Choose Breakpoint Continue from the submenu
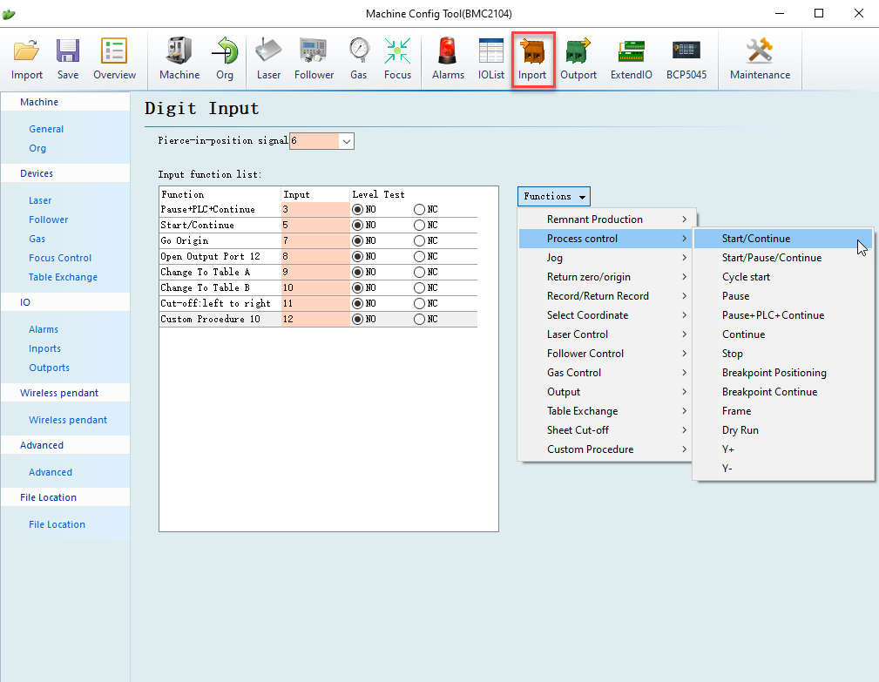The image size is (879, 682). click(x=783, y=392)
